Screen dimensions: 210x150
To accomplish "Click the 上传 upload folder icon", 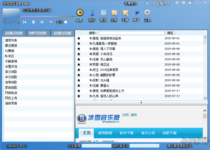I will (x=114, y=13).
